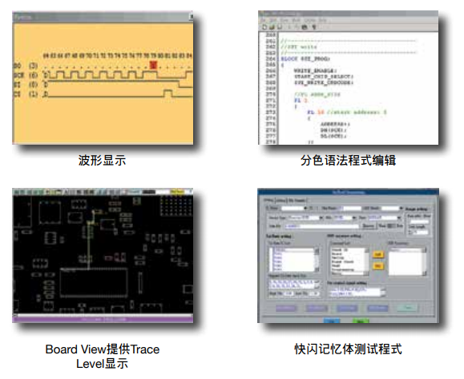Click the help arrow icon in editor toolbar
Image resolution: width=464 pixels, height=379 pixels.
coord(314,27)
